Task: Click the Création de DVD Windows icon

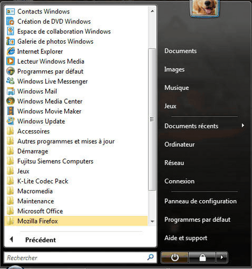Action: pyautogui.click(x=10, y=22)
